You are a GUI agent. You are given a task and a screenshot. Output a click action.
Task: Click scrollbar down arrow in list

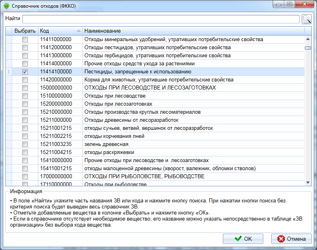(308, 182)
